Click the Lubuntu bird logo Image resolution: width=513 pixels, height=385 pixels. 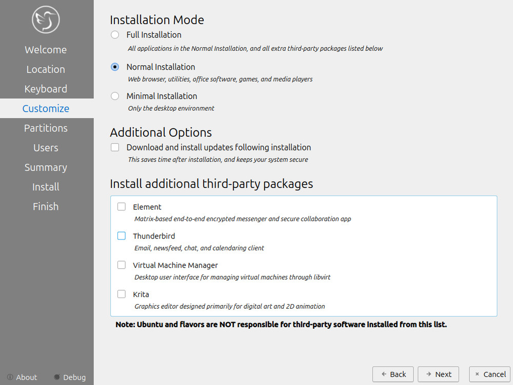click(46, 20)
